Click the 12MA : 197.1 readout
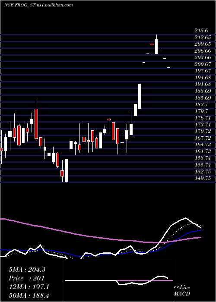This screenshot has width=216, height=302. tap(29, 287)
